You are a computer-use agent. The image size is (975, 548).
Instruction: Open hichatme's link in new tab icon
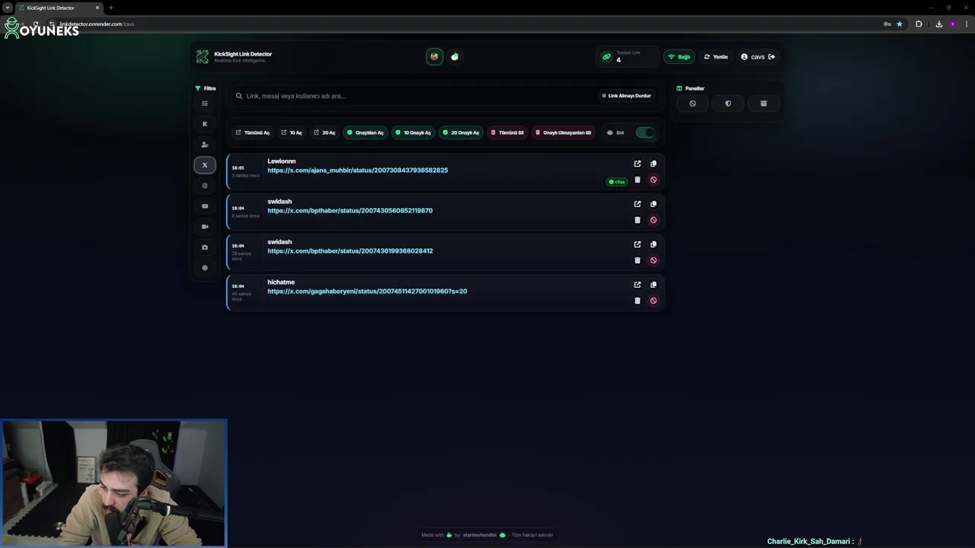tap(638, 285)
